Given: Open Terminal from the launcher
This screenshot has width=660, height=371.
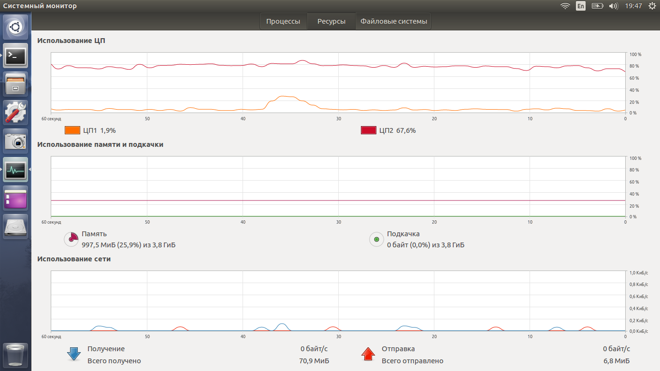Looking at the screenshot, I should [15, 56].
